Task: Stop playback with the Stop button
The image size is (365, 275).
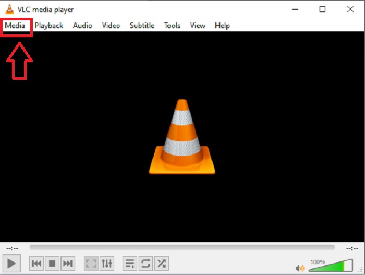Action: click(52, 264)
